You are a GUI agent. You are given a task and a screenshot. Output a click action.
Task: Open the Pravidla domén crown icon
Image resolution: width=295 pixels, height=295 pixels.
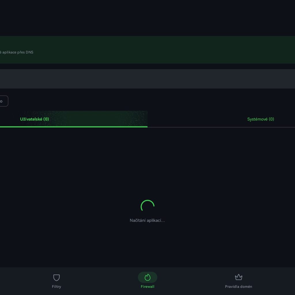pos(238,277)
